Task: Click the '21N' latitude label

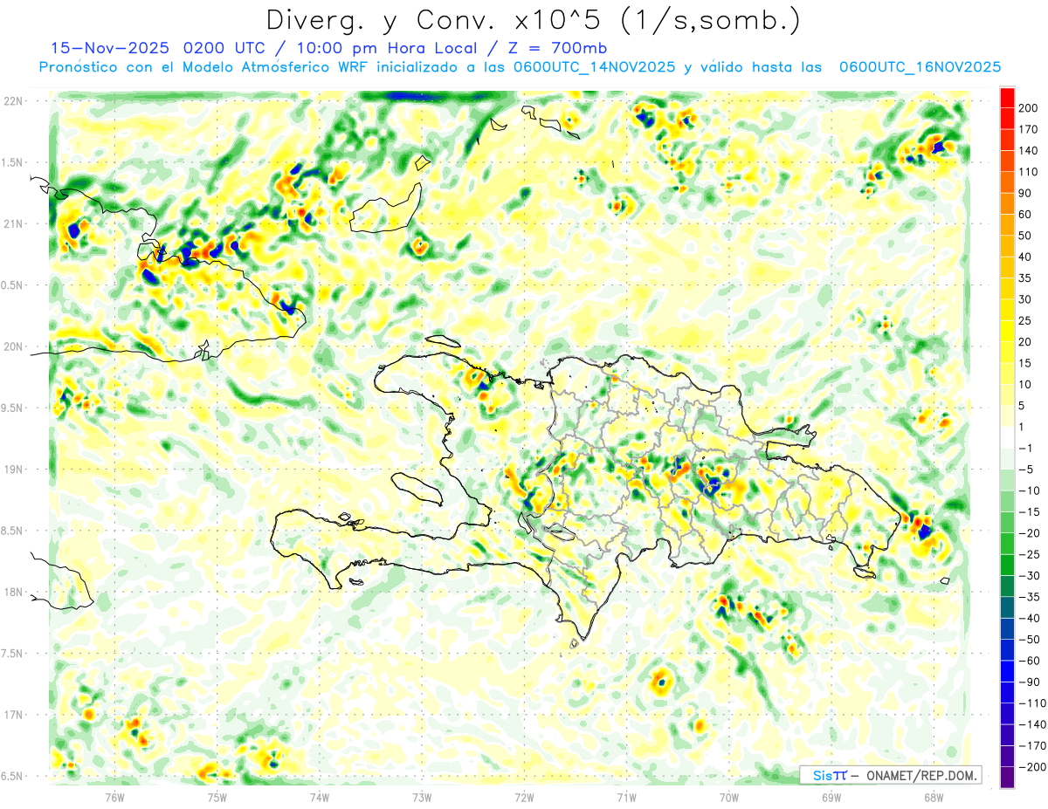Action: [x=13, y=223]
